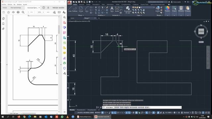Expand the Modificar panel dropdown
The image size is (212, 119).
(102, 15)
